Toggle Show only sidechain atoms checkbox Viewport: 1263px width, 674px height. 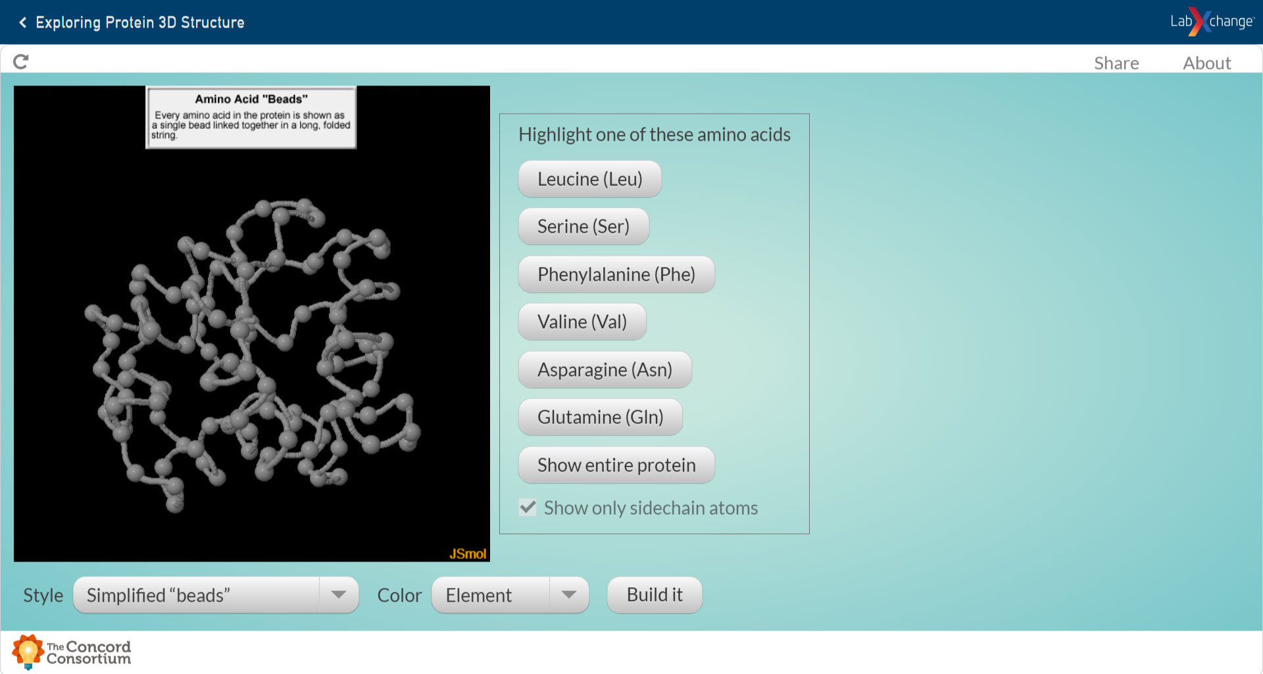pos(528,508)
